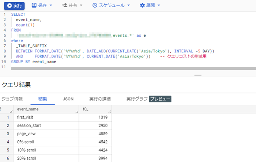Screen dimensions: 256x162
Task: Click the value 1319
Action: 103,117
